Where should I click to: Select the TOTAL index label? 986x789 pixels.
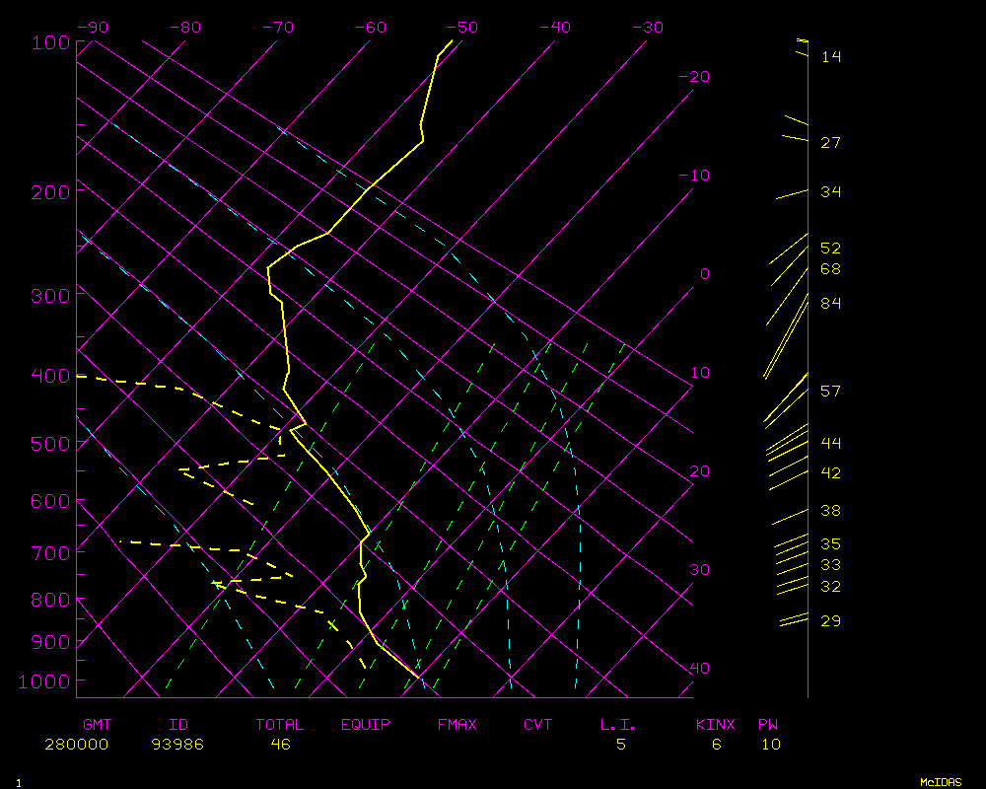coord(280,725)
